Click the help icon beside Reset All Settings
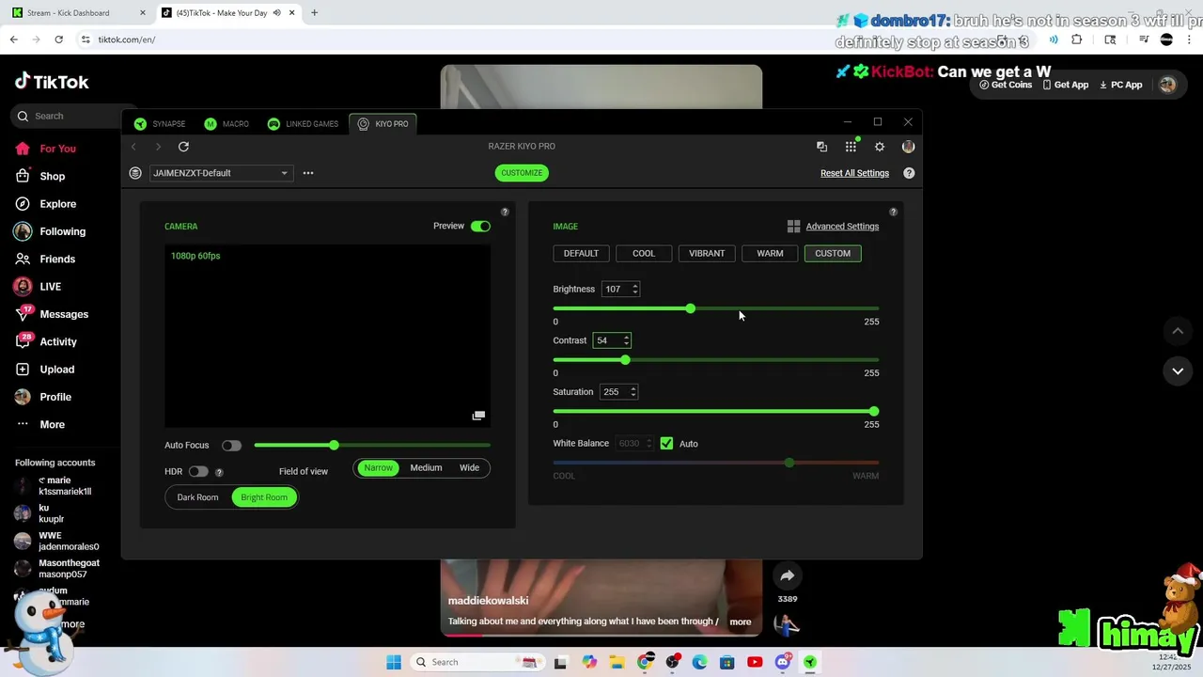1203x677 pixels. [x=909, y=173]
